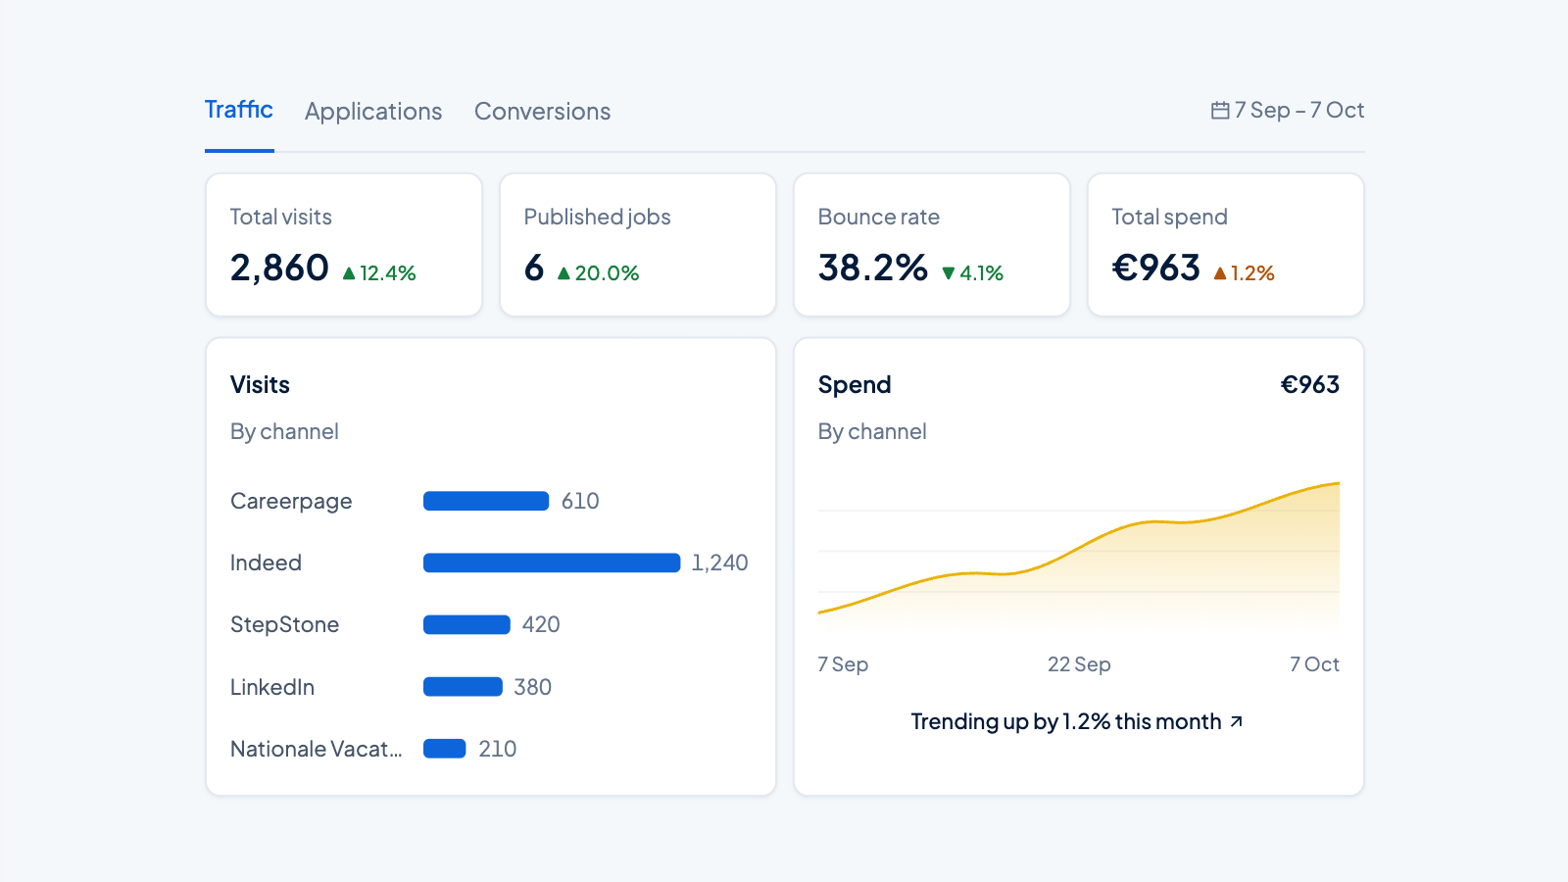The height and width of the screenshot is (882, 1568).
Task: Click the '22 Sep' axis label
Action: pos(1079,664)
